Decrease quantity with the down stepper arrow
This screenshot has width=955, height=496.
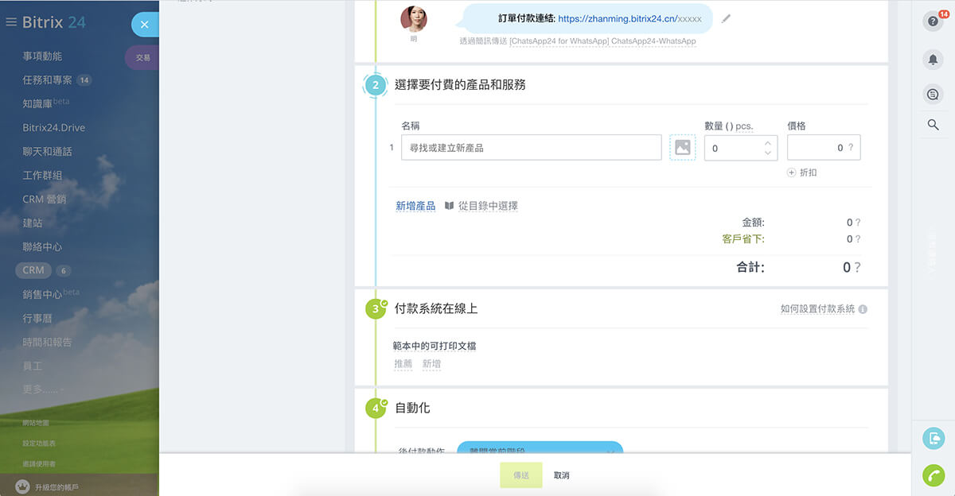(x=767, y=153)
